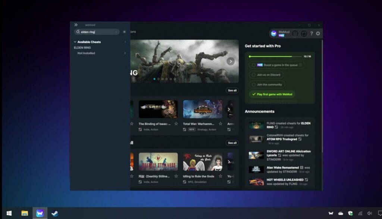Screen dimensions: 382x219
Task: Click the search magnifier icon
Action: tap(78, 32)
